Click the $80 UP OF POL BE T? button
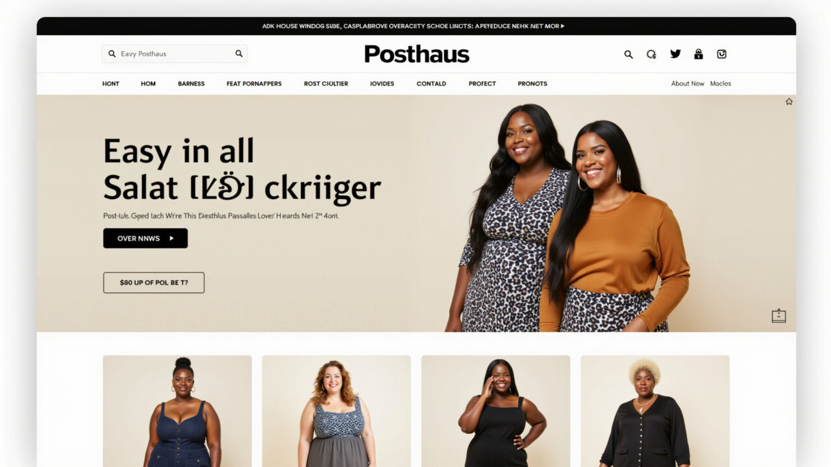Screen dimensions: 831x467 pyautogui.click(x=154, y=283)
